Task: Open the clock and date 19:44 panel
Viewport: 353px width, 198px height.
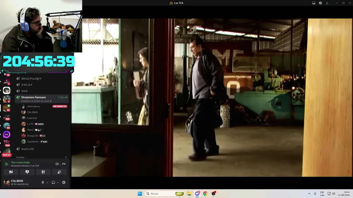Action: click(x=344, y=194)
